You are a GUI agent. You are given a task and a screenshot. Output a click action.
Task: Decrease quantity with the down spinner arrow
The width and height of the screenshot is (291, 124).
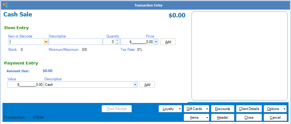tap(117, 43)
